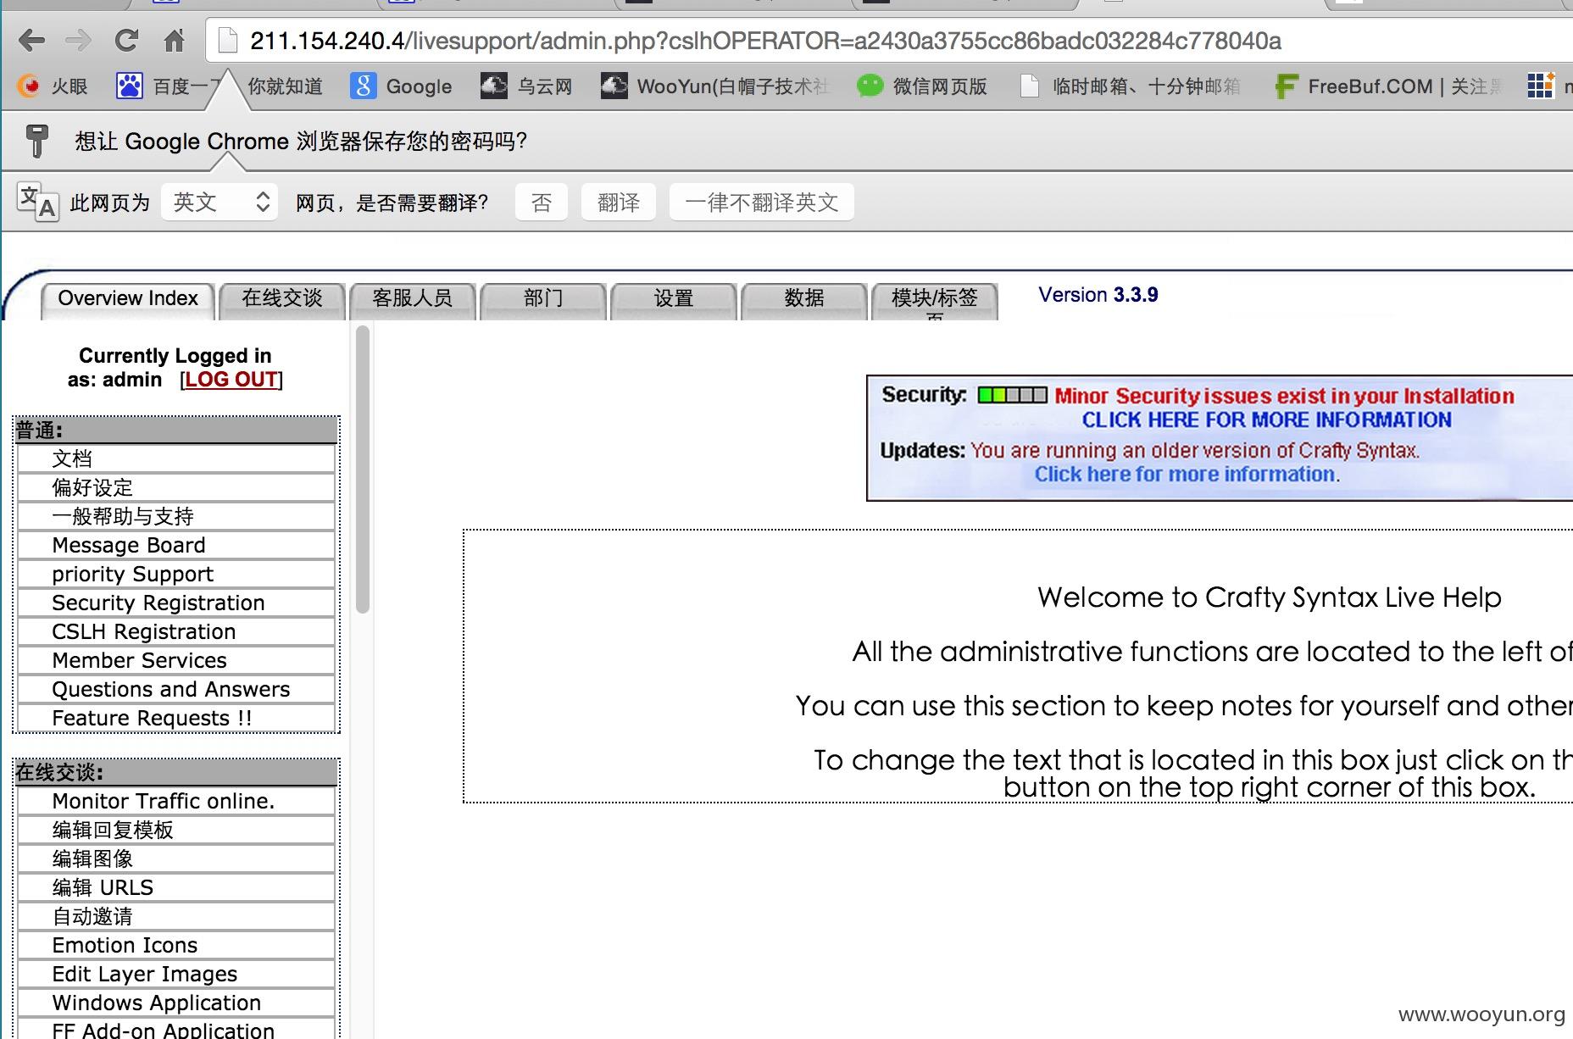Open Message Board in sidebar
The height and width of the screenshot is (1039, 1573).
tap(176, 546)
